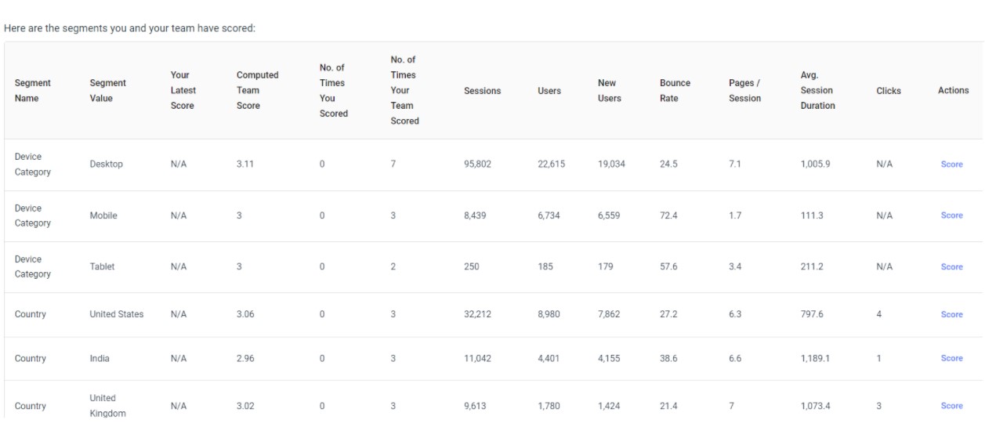The height and width of the screenshot is (427, 985).
Task: Click the Bounce Rate column header
Action: coord(675,91)
